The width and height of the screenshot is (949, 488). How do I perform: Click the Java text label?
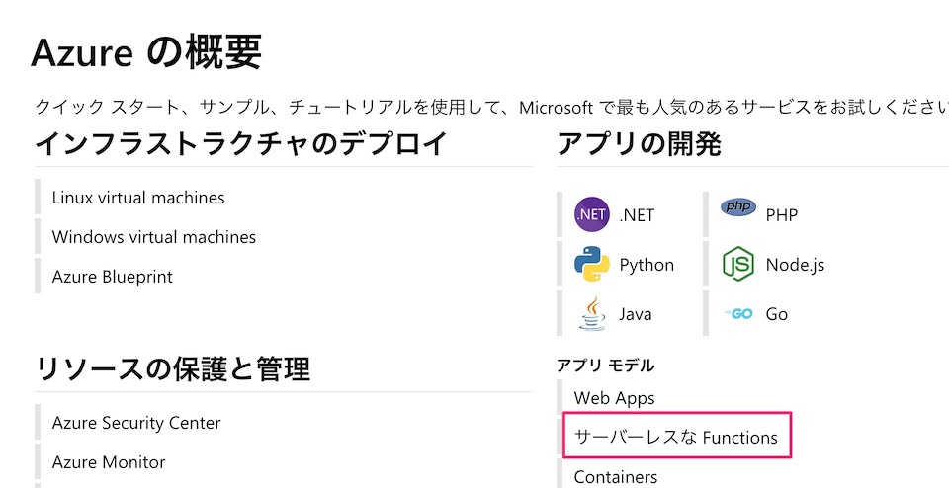pos(635,314)
